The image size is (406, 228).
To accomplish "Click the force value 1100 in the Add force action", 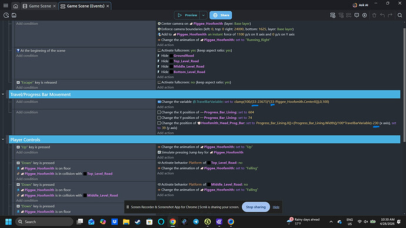I will tap(240, 35).
